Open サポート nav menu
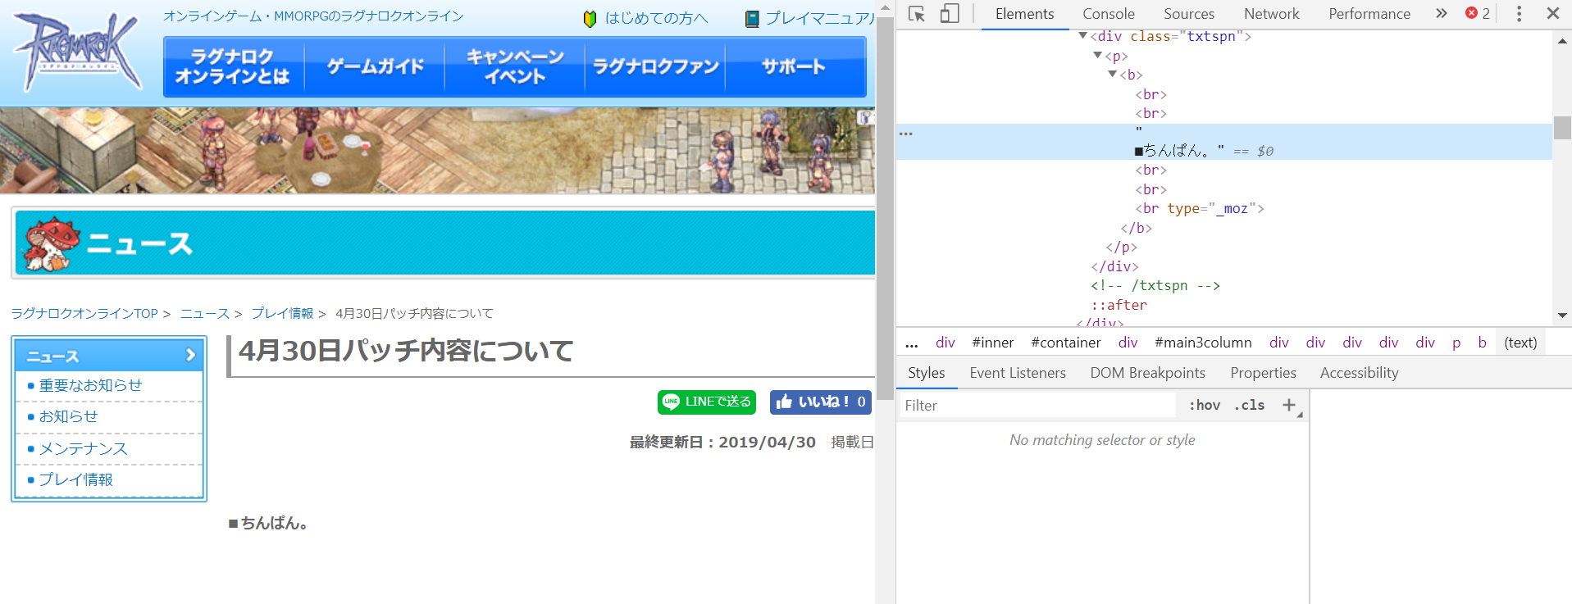Viewport: 1572px width, 604px height. [795, 66]
